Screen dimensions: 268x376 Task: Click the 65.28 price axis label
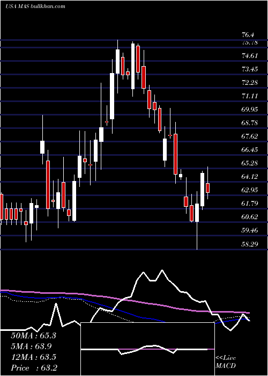[x=250, y=163]
